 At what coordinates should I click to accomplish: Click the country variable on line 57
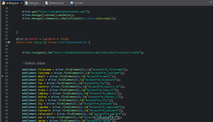[x=43, y=86]
